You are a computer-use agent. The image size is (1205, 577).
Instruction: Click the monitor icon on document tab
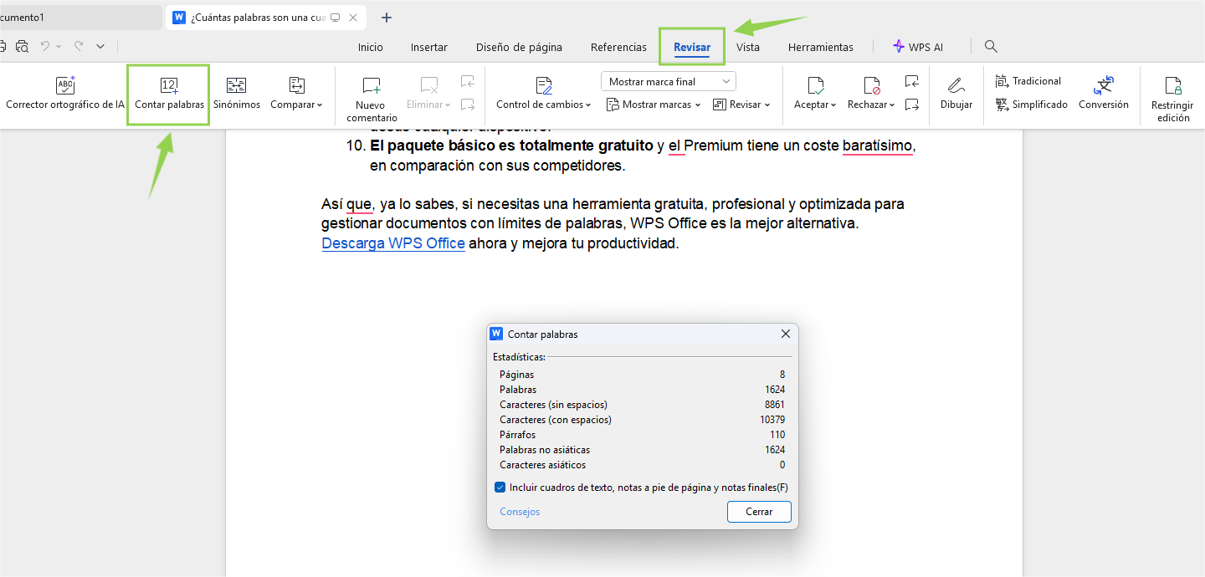pyautogui.click(x=336, y=18)
